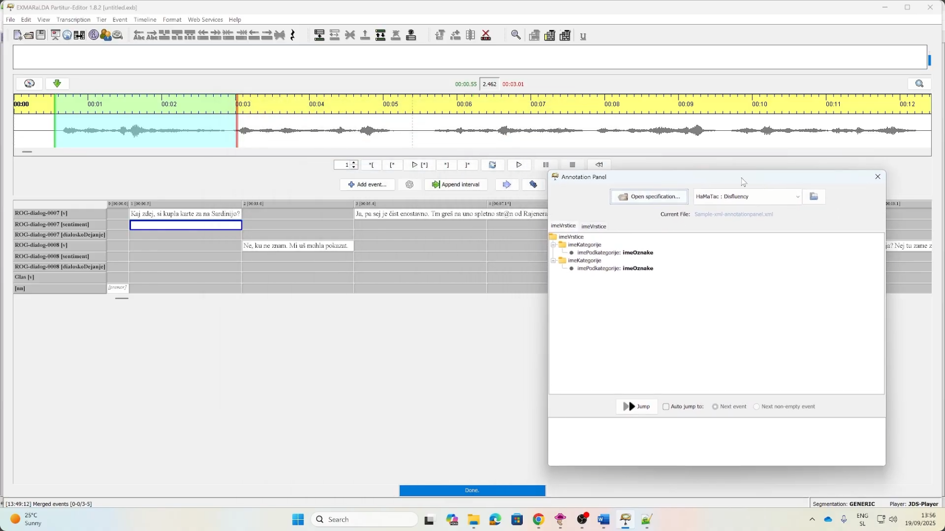Viewport: 945px width, 531px height.
Task: Click the stop playback button
Action: [x=572, y=165]
